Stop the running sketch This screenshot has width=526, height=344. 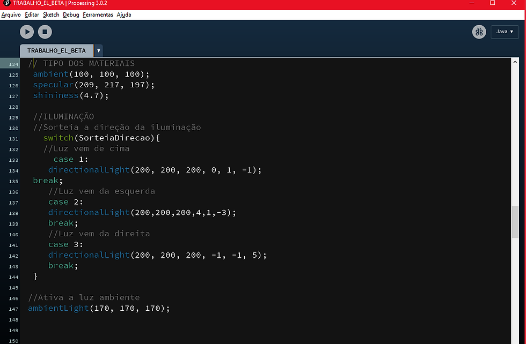coord(45,32)
